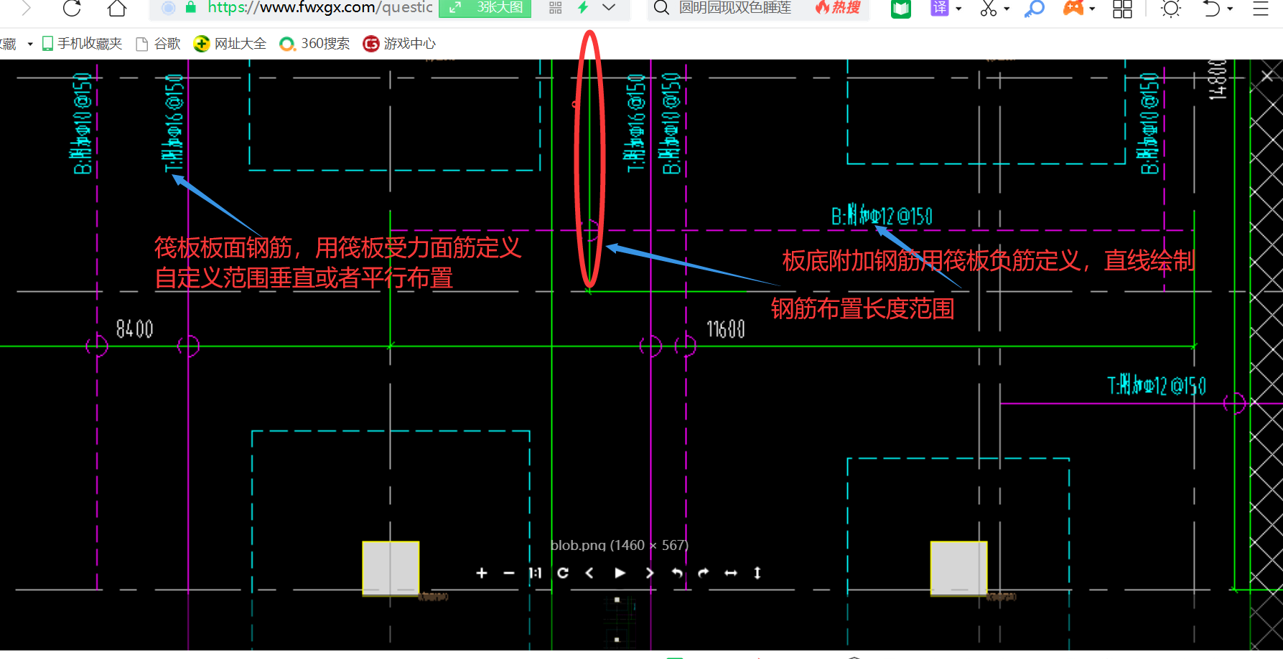Toggle the sun brightness mode icon
This screenshot has width=1283, height=659.
(1171, 8)
